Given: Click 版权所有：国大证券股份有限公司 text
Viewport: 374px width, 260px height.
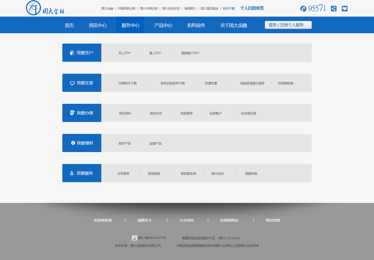Looking at the screenshot, I should point(138,245).
